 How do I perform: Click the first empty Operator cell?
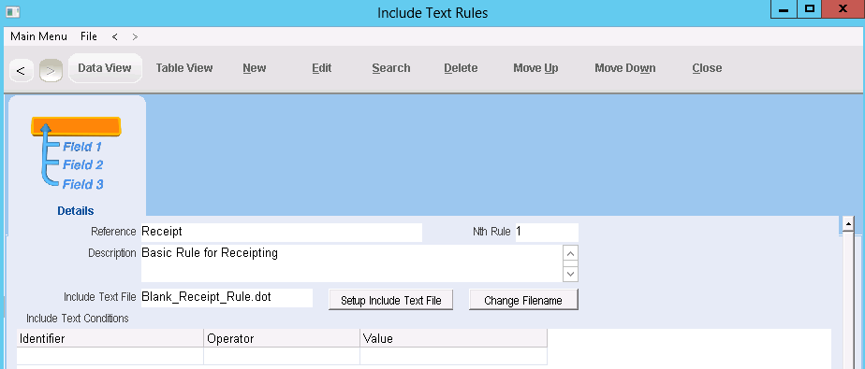(x=282, y=356)
